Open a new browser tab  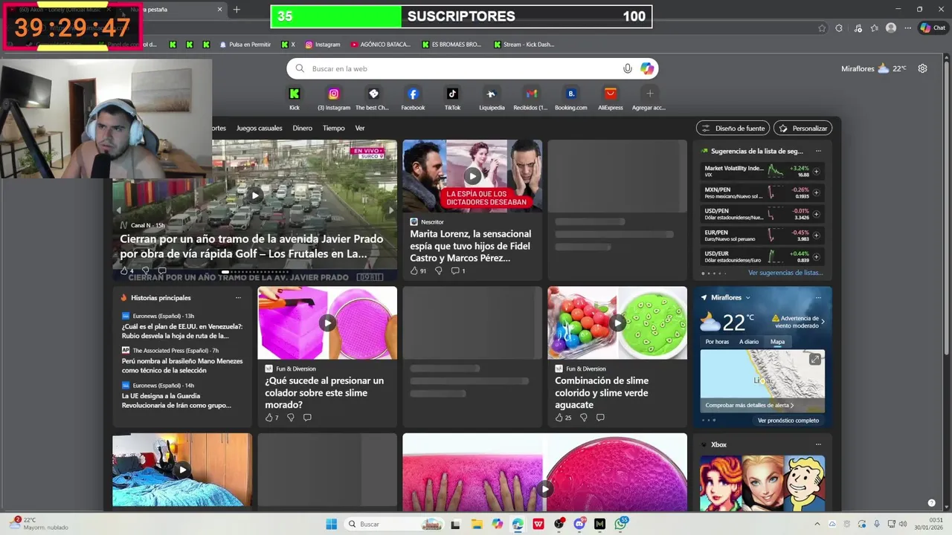[x=237, y=10]
